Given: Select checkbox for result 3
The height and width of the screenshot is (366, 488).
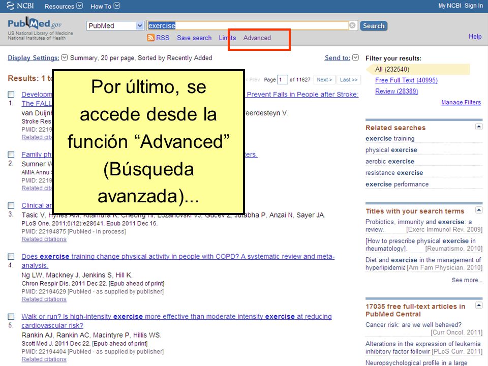Looking at the screenshot, I should pyautogui.click(x=11, y=205).
